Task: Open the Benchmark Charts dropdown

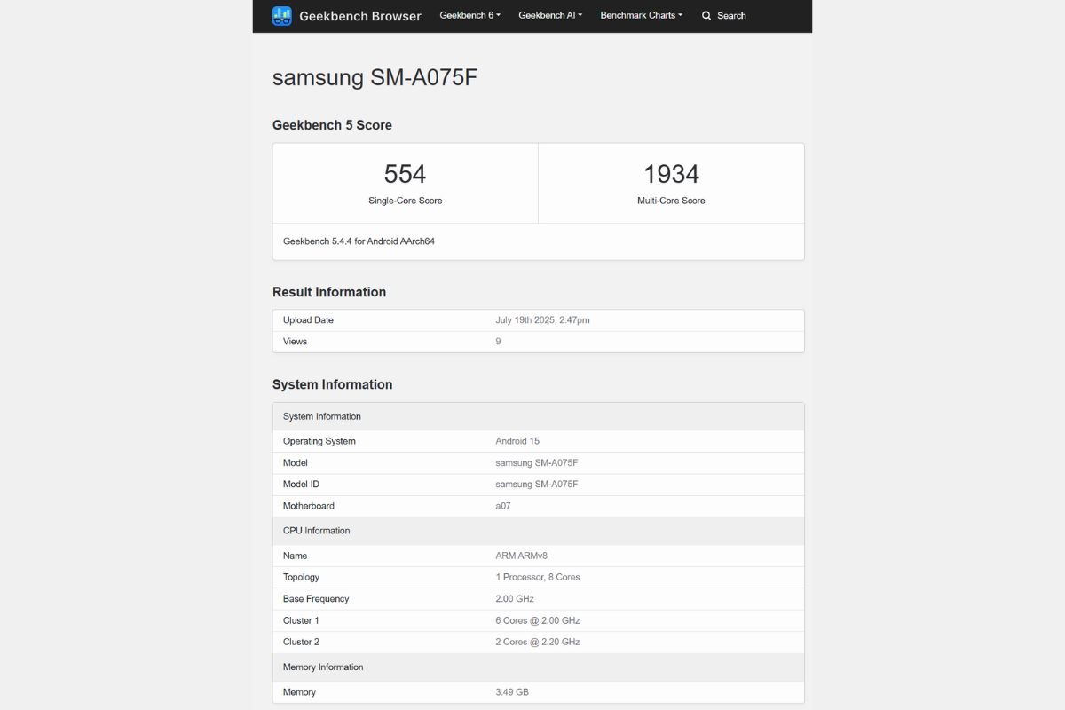Action: [642, 15]
